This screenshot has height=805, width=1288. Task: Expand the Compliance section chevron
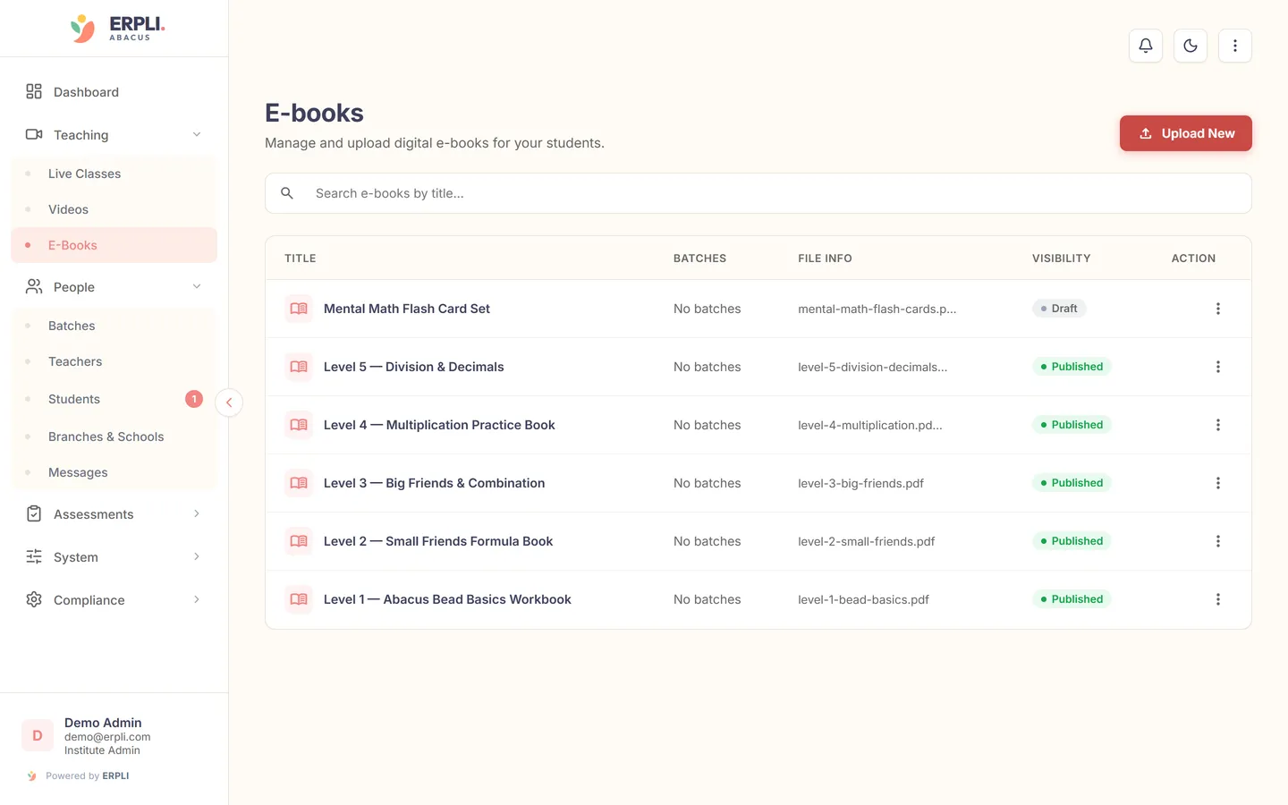tap(197, 599)
